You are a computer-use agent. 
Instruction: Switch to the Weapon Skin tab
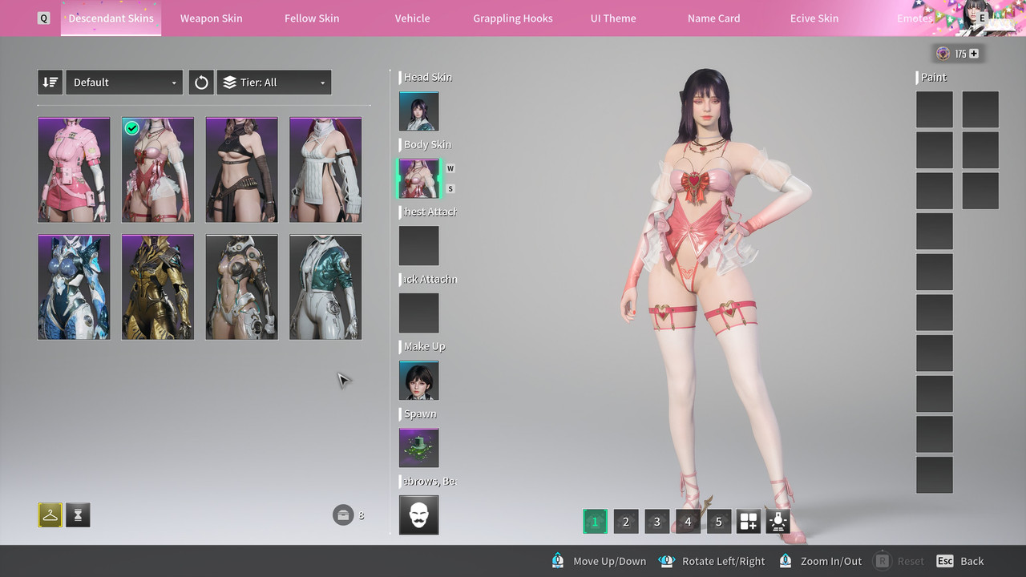(x=211, y=18)
